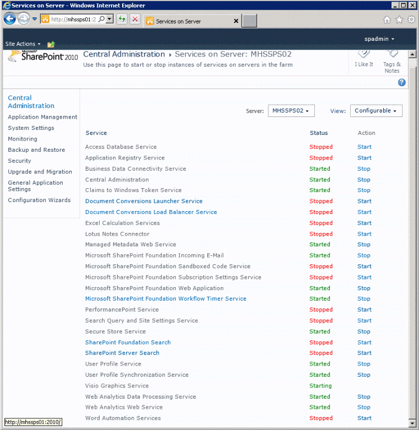This screenshot has width=419, height=430.
Task: Start the Access Database Service
Action: tap(365, 147)
